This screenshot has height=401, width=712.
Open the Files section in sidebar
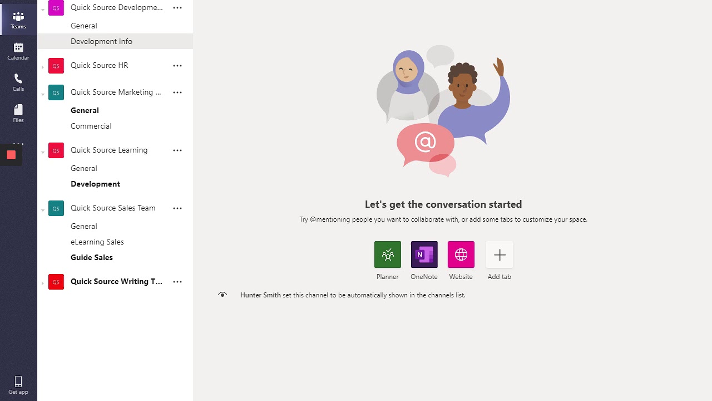coord(18,114)
